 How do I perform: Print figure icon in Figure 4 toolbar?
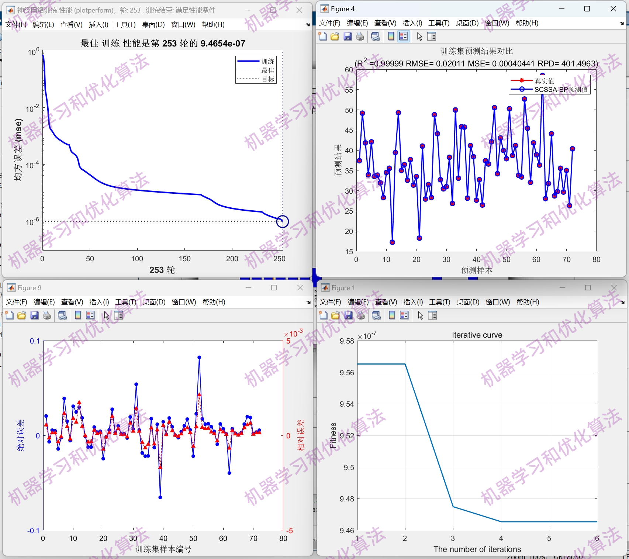point(360,36)
